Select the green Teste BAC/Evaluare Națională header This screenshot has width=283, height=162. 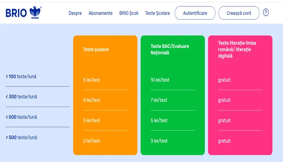click(164, 49)
